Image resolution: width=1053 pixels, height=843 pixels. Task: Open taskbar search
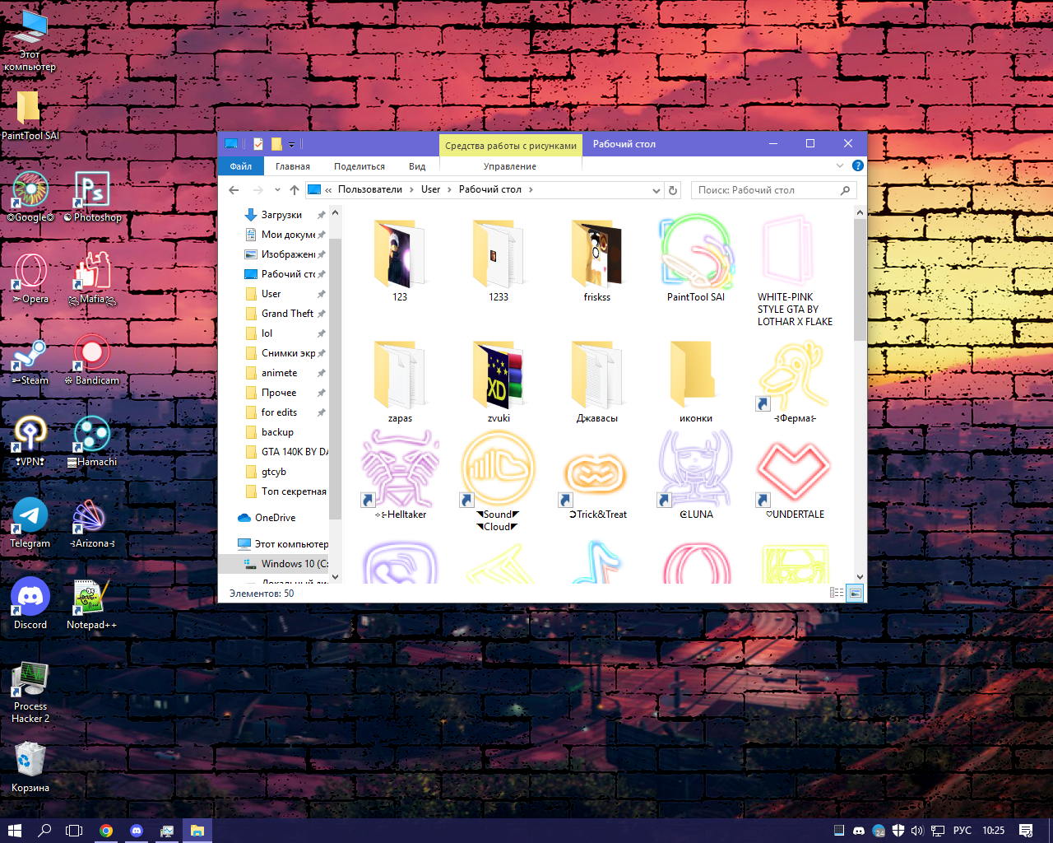(x=44, y=831)
